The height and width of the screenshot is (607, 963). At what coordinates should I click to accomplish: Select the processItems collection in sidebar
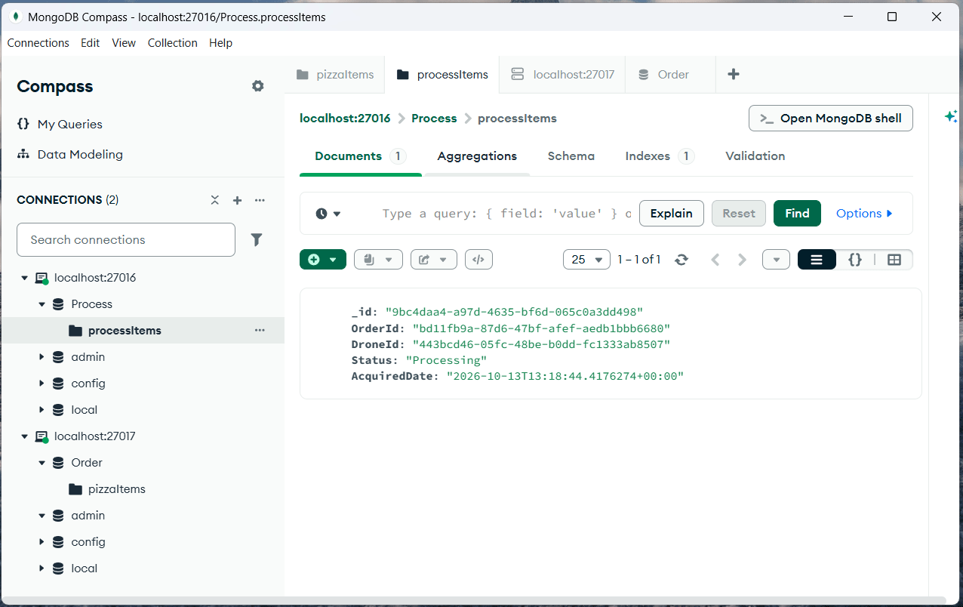(x=143, y=330)
